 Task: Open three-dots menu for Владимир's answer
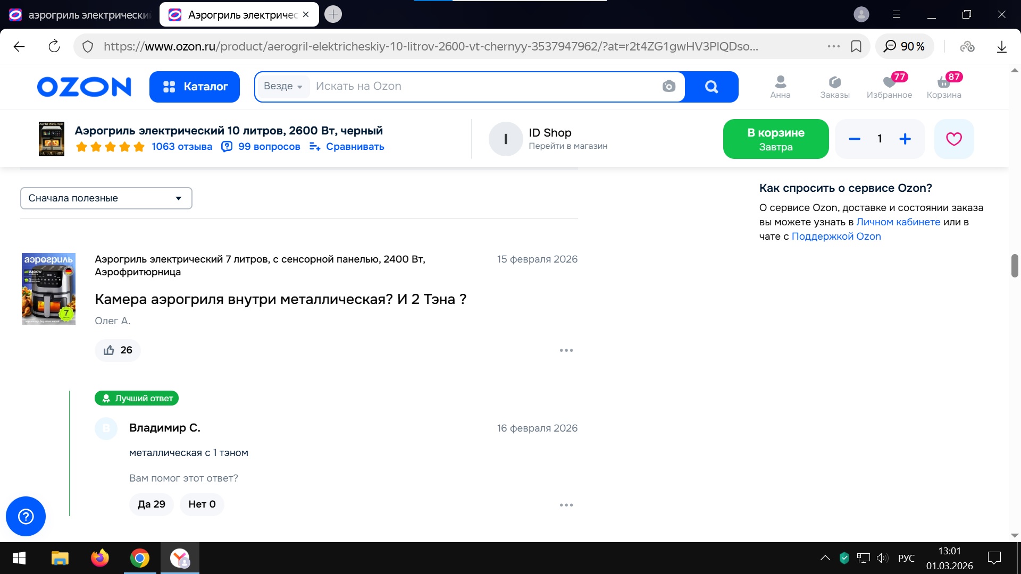pyautogui.click(x=566, y=505)
